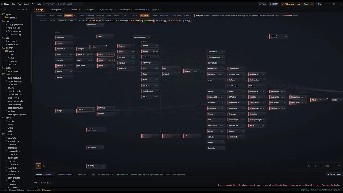Colour graph by Activity
The image size is (343, 193).
[x=59, y=16]
